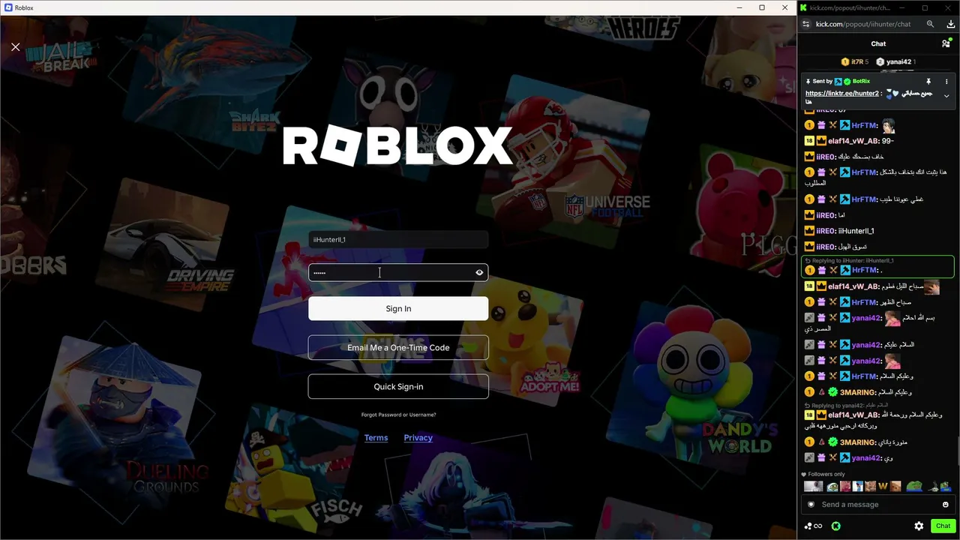Collapse the pinned message with the chevron
Screen dimensions: 960x540
click(946, 96)
